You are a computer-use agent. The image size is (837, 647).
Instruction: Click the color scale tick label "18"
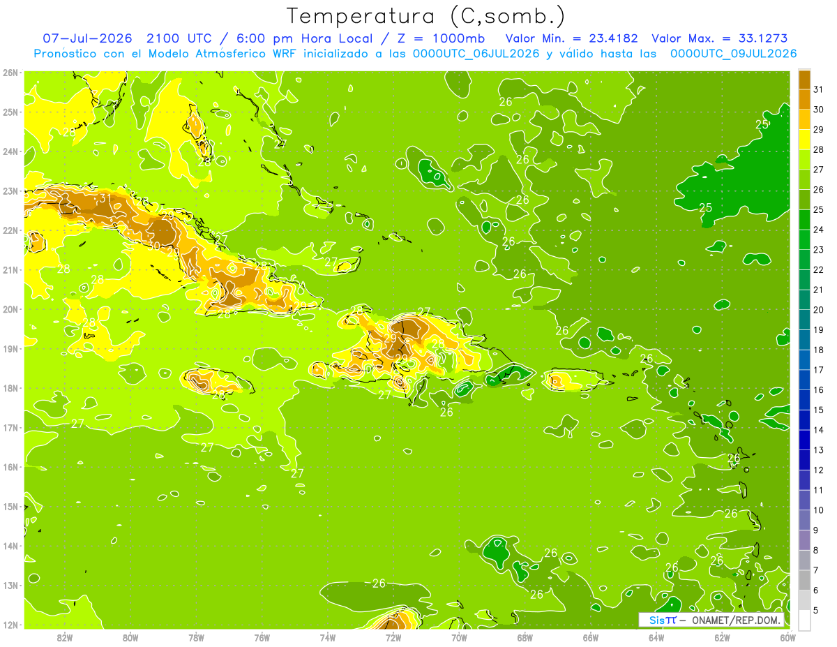point(818,350)
